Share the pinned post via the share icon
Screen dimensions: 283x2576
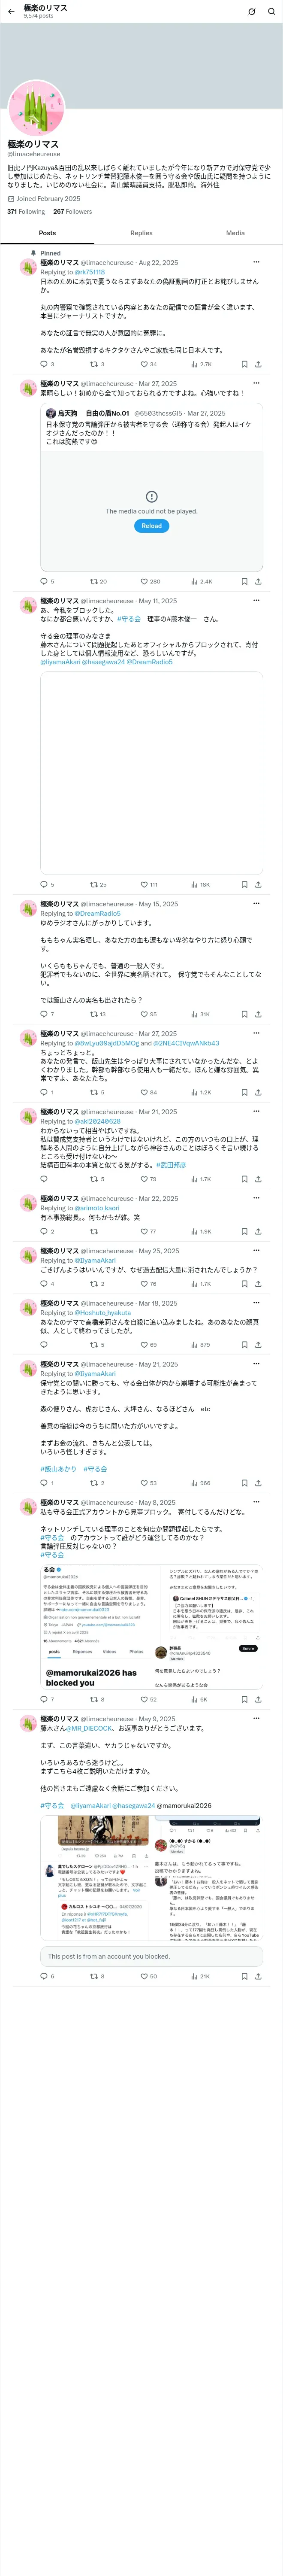click(x=258, y=364)
